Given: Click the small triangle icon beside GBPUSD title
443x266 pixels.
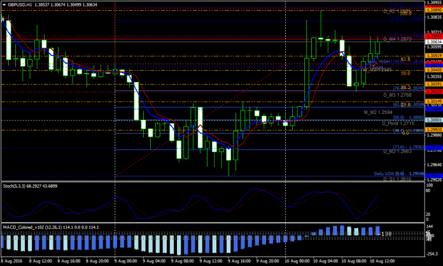Looking at the screenshot, I should pos(3,4).
